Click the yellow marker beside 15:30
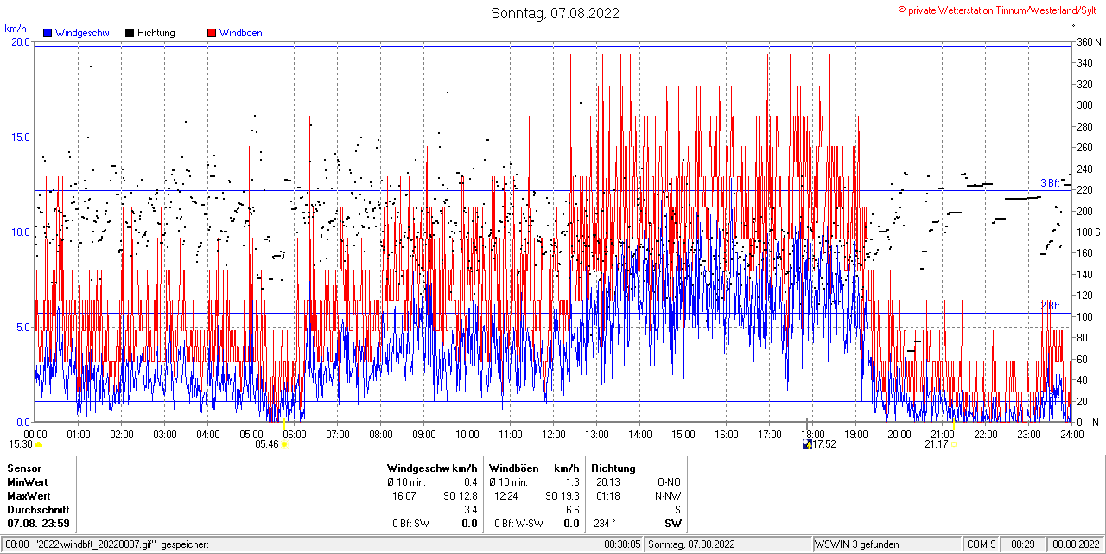 (38, 444)
